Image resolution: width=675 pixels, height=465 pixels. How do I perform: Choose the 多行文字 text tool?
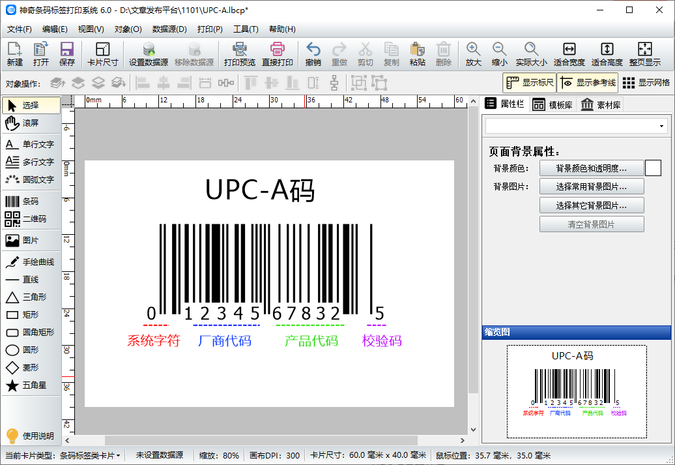(31, 162)
